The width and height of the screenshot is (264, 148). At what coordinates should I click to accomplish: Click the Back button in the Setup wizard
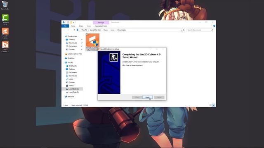point(137,97)
